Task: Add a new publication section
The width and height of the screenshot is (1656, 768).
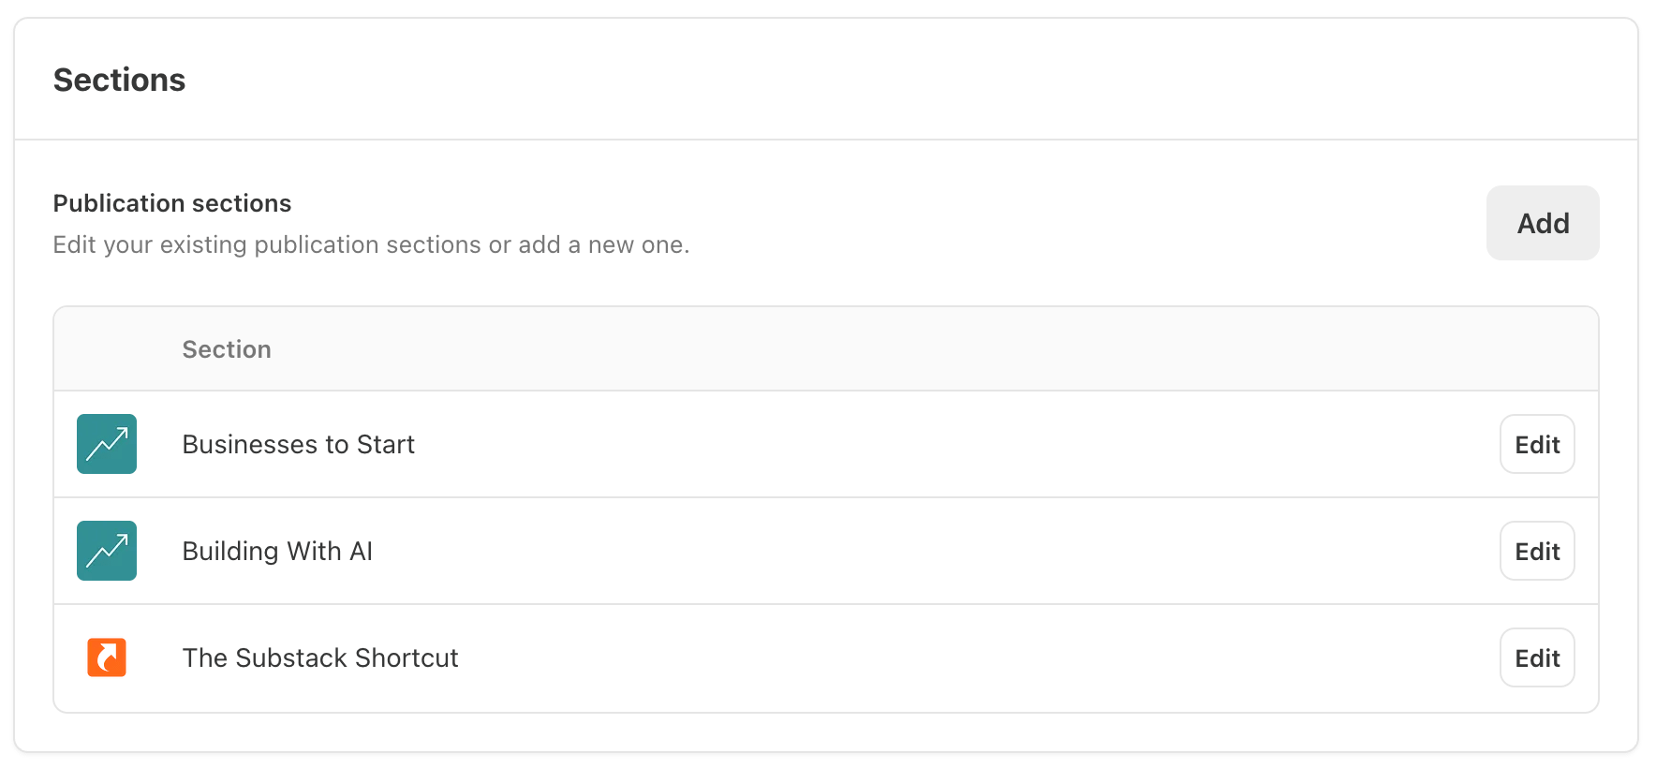Action: point(1543,223)
